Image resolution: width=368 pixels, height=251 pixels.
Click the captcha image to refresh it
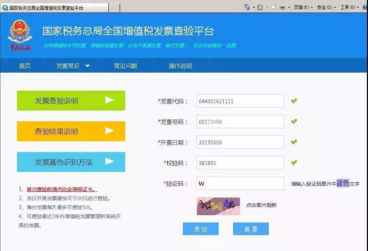coord(218,206)
